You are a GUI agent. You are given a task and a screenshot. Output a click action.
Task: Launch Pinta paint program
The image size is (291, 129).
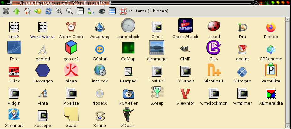tap(43, 93)
